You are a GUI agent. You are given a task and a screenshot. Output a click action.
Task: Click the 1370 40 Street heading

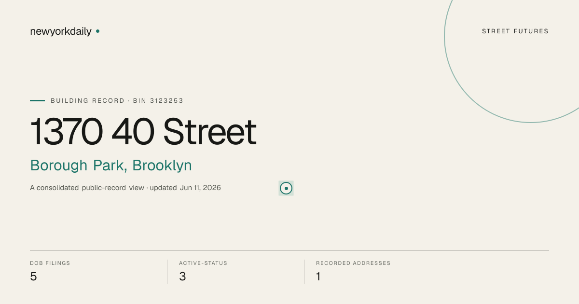tap(143, 132)
